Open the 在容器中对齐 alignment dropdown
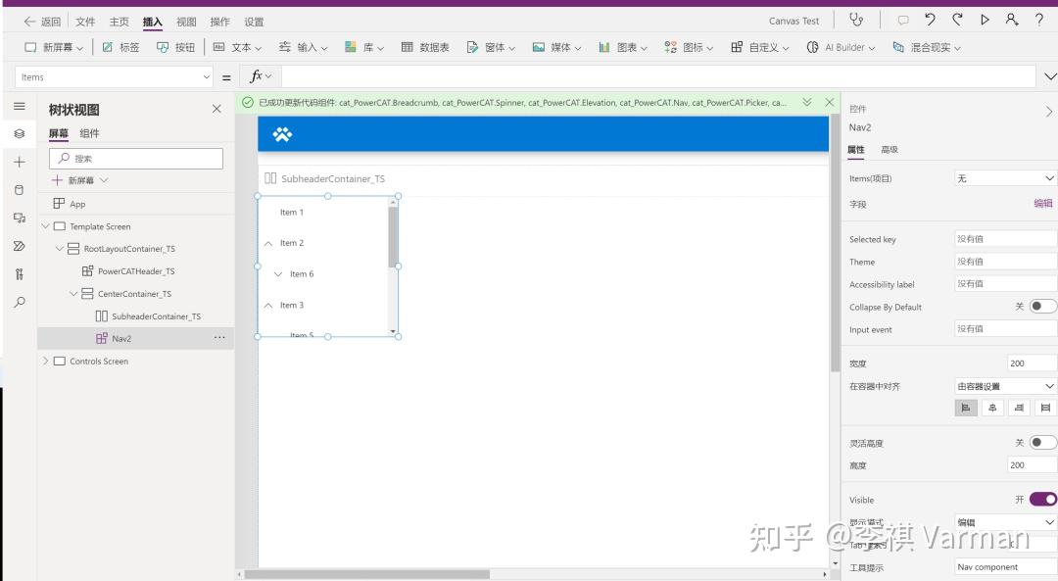The width and height of the screenshot is (1058, 581). (1005, 385)
